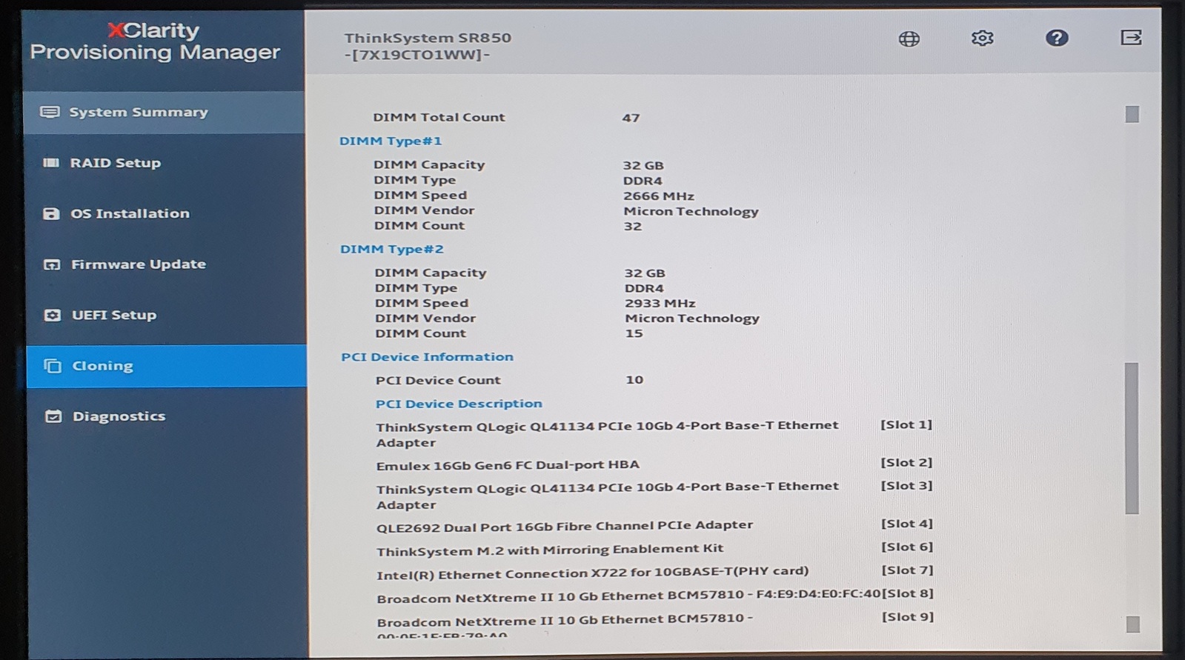1185x660 pixels.
Task: Open the RAID Setup menu item
Action: pos(165,163)
